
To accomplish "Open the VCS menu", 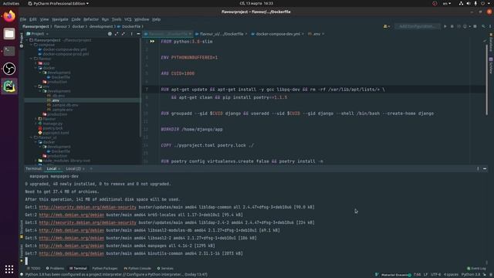I will point(127,19).
